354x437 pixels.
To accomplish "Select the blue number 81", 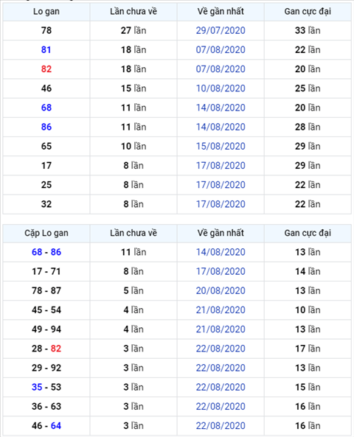I will point(46,50).
